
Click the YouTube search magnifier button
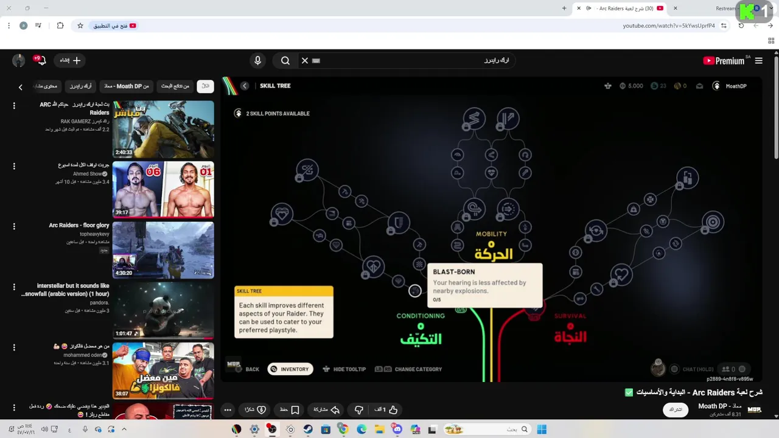click(285, 60)
